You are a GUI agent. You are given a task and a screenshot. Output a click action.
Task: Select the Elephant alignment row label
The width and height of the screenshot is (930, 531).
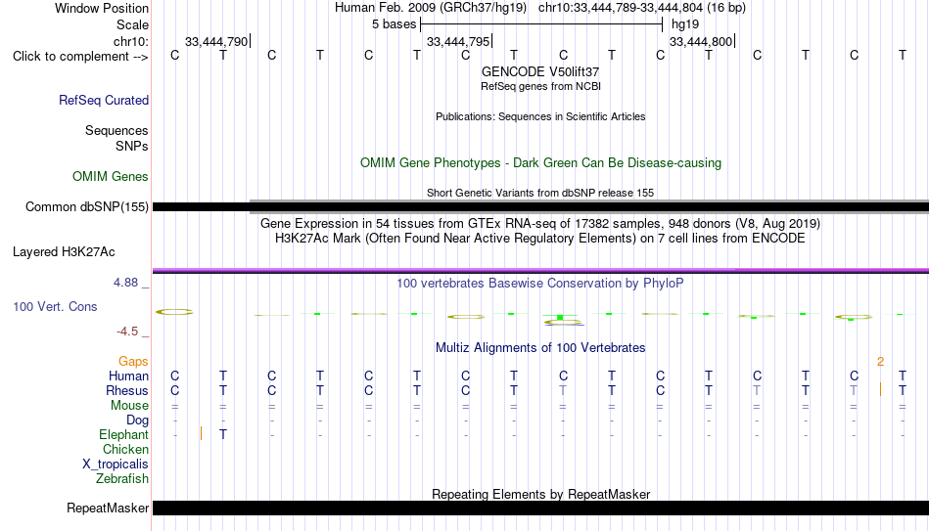coord(123,435)
